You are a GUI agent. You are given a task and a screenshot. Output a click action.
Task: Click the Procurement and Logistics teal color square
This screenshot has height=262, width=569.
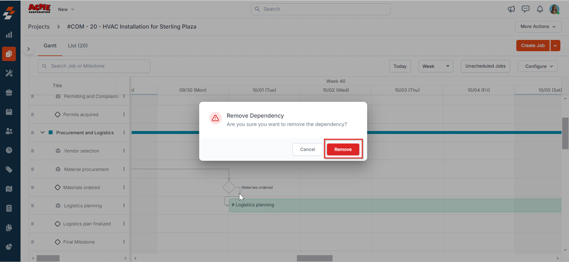pyautogui.click(x=51, y=132)
